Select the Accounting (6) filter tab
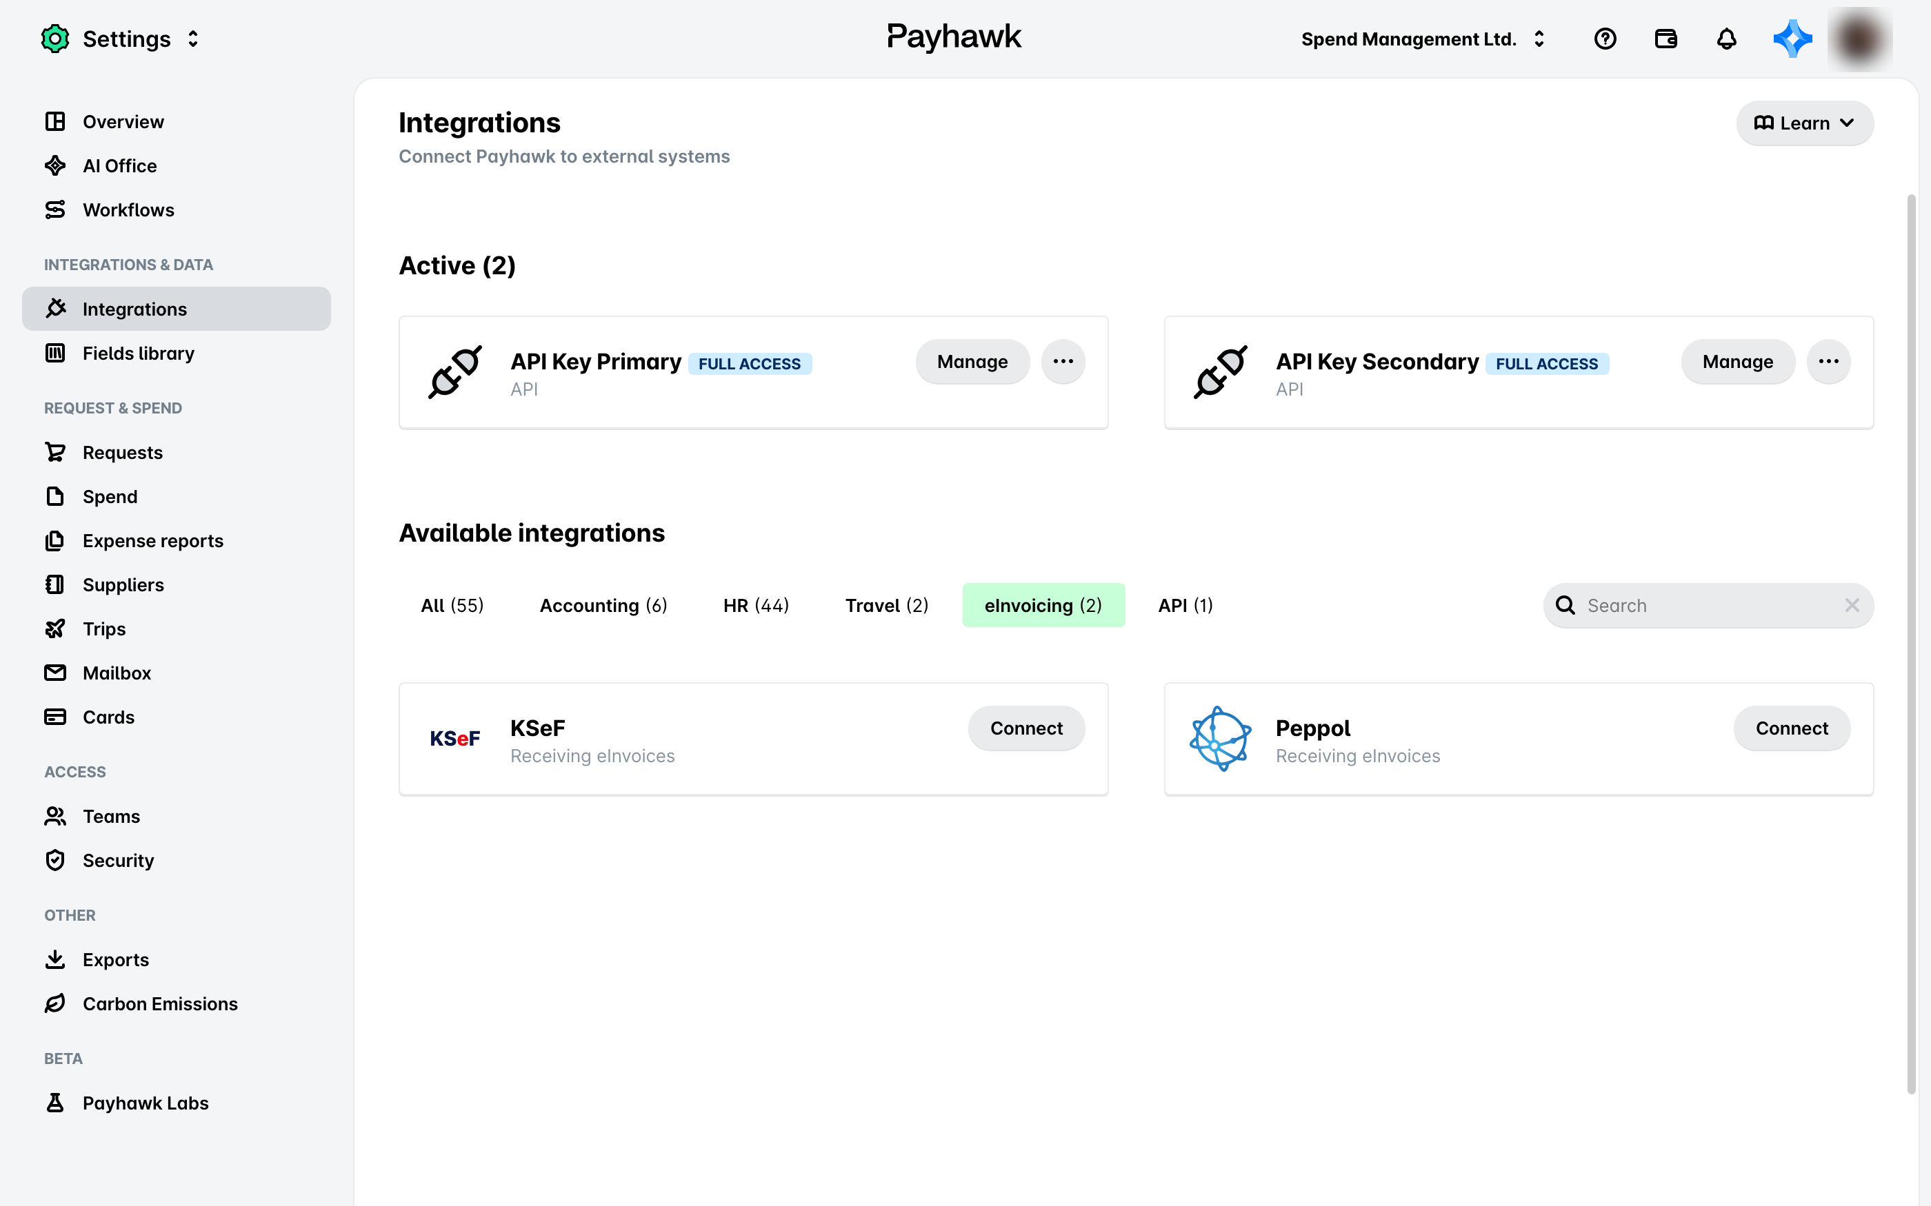The width and height of the screenshot is (1931, 1206). click(x=603, y=605)
